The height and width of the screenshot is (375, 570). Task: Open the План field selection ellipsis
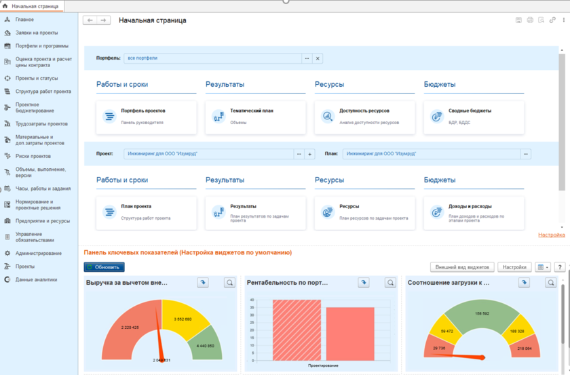525,154
